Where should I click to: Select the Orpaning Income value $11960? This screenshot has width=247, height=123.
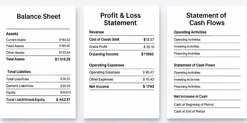(x=147, y=54)
